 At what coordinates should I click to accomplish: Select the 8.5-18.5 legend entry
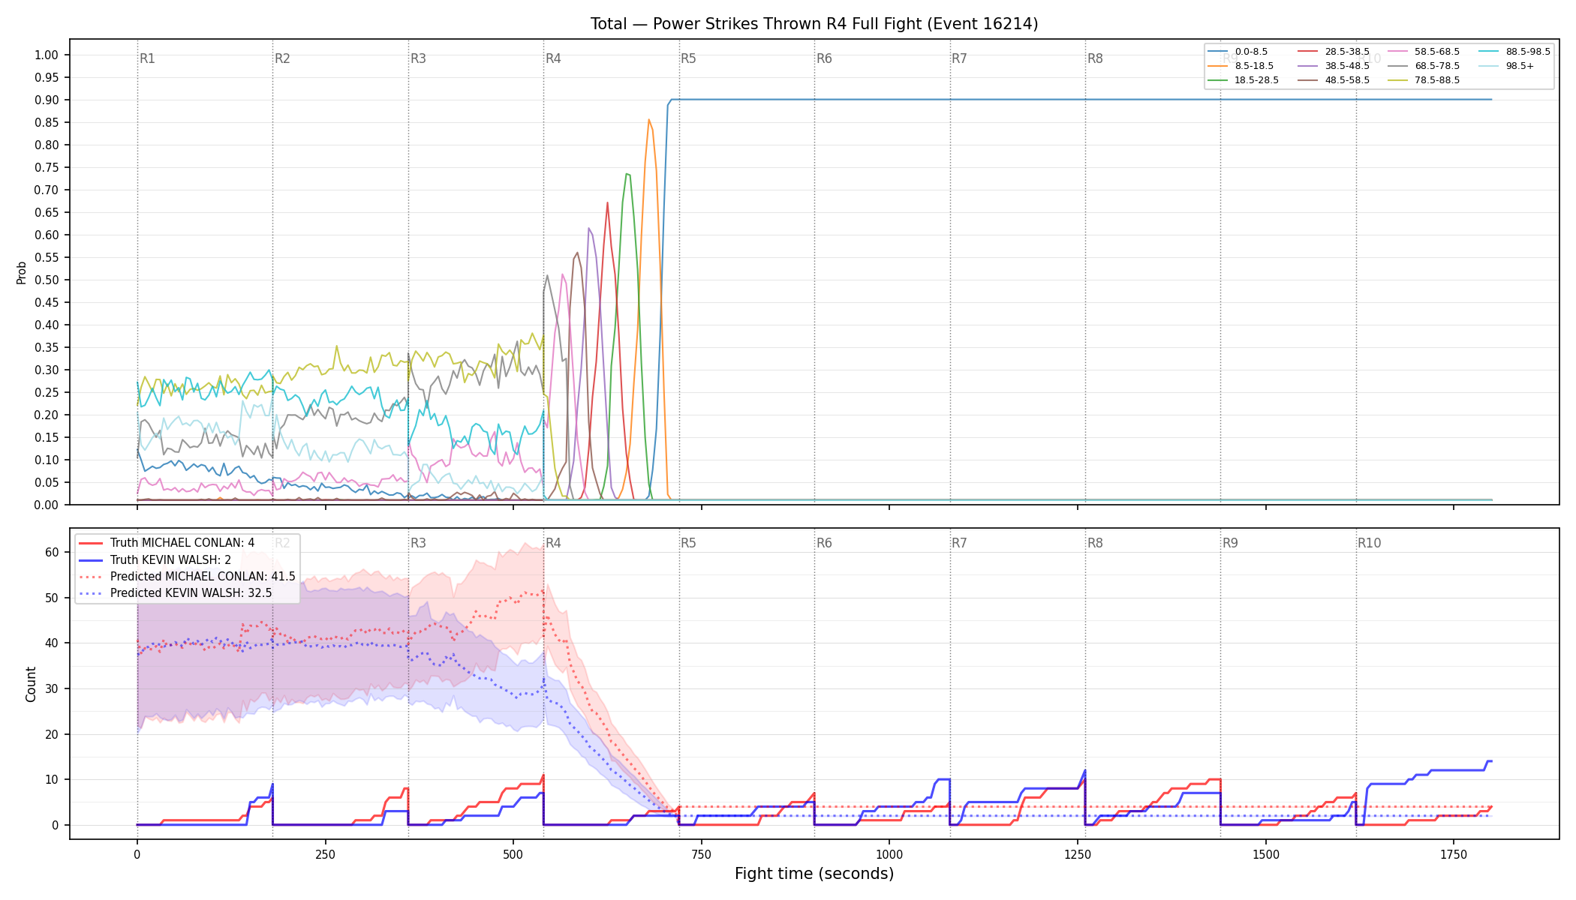(x=1241, y=66)
